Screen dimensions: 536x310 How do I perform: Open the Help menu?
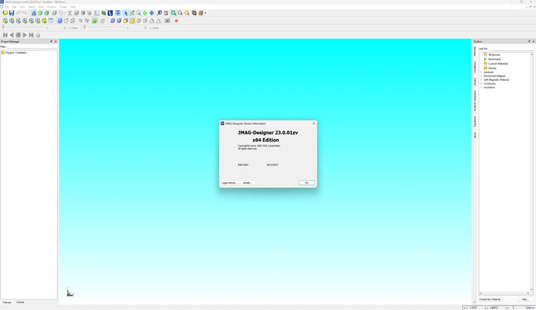[73, 7]
